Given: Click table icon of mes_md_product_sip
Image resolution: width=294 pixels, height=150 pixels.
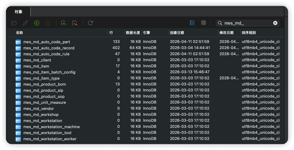Looking at the screenshot, I should tap(18, 90).
